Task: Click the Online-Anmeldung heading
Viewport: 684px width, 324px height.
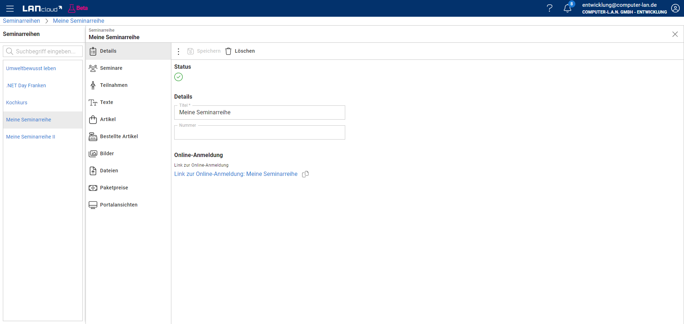Action: pyautogui.click(x=198, y=155)
